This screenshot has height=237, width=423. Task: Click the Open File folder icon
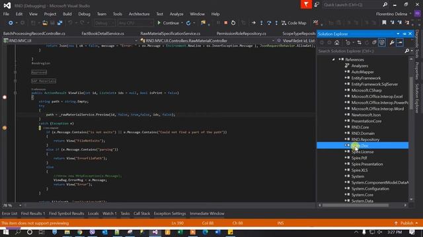pyautogui.click(x=45, y=23)
